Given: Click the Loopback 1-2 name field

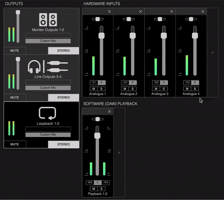Looking at the screenshot, I should [48, 129].
